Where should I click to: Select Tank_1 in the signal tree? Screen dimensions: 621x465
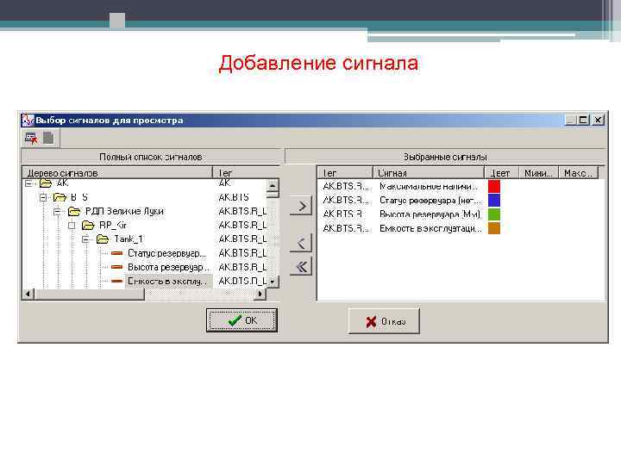(x=129, y=239)
